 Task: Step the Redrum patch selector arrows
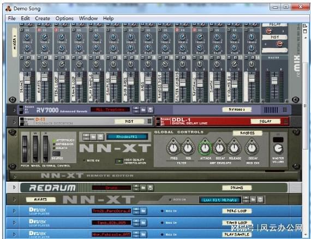136,188
